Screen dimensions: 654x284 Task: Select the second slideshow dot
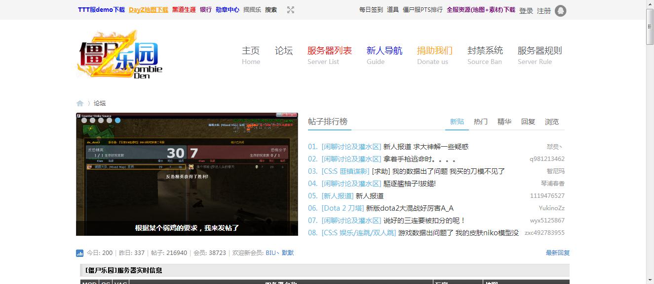pos(93,120)
